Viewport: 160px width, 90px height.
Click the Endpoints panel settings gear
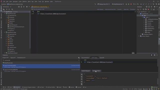(154, 55)
